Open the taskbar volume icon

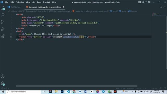point(147,92)
